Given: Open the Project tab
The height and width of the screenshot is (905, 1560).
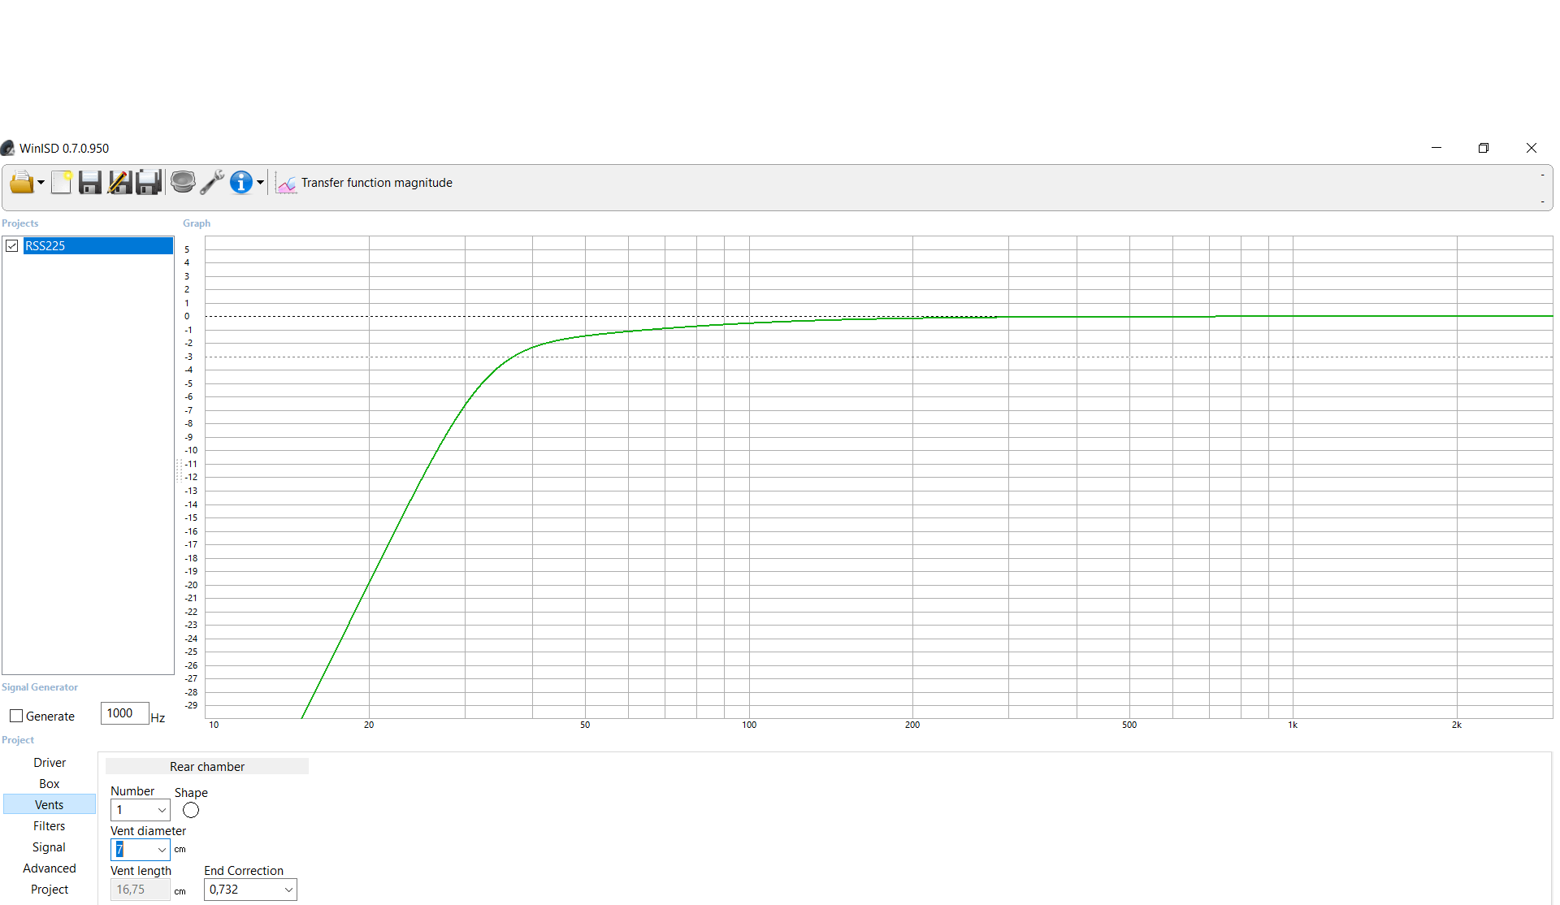Looking at the screenshot, I should [x=50, y=890].
